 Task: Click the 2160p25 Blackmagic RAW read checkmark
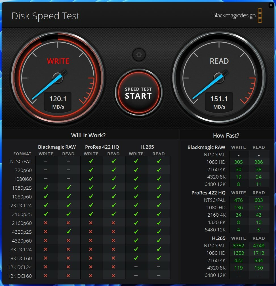[68, 214]
